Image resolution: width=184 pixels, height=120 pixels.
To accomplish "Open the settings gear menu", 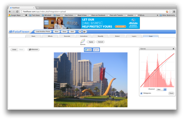I will (84, 32).
